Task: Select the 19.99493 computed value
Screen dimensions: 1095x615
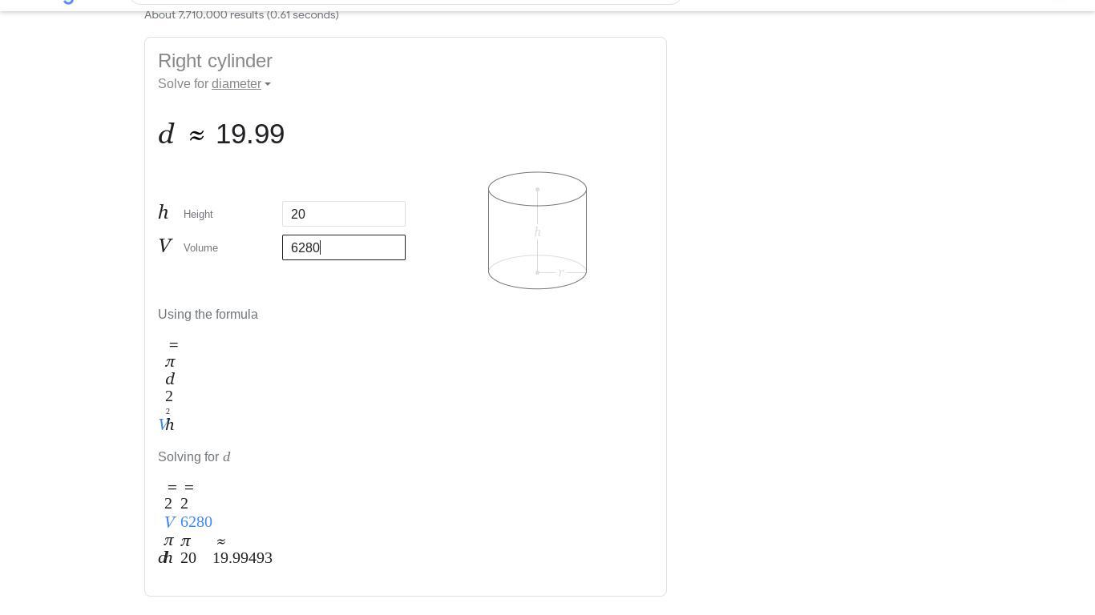Action: pos(242,558)
